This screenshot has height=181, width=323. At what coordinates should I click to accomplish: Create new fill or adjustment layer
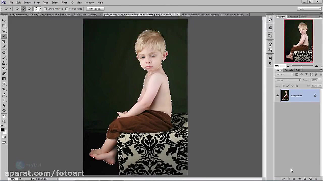point(300,179)
